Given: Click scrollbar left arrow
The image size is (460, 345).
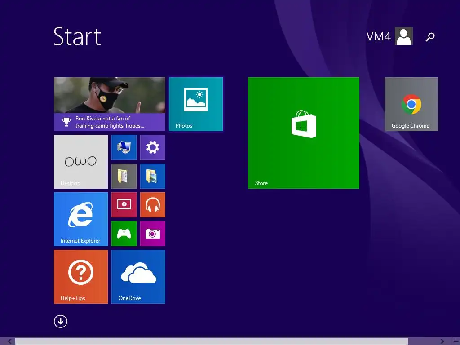Looking at the screenshot, I should (x=9, y=341).
